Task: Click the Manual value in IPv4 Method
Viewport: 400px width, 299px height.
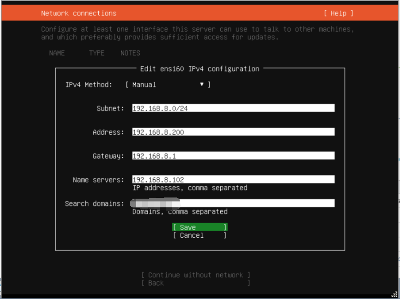Action: coord(144,85)
